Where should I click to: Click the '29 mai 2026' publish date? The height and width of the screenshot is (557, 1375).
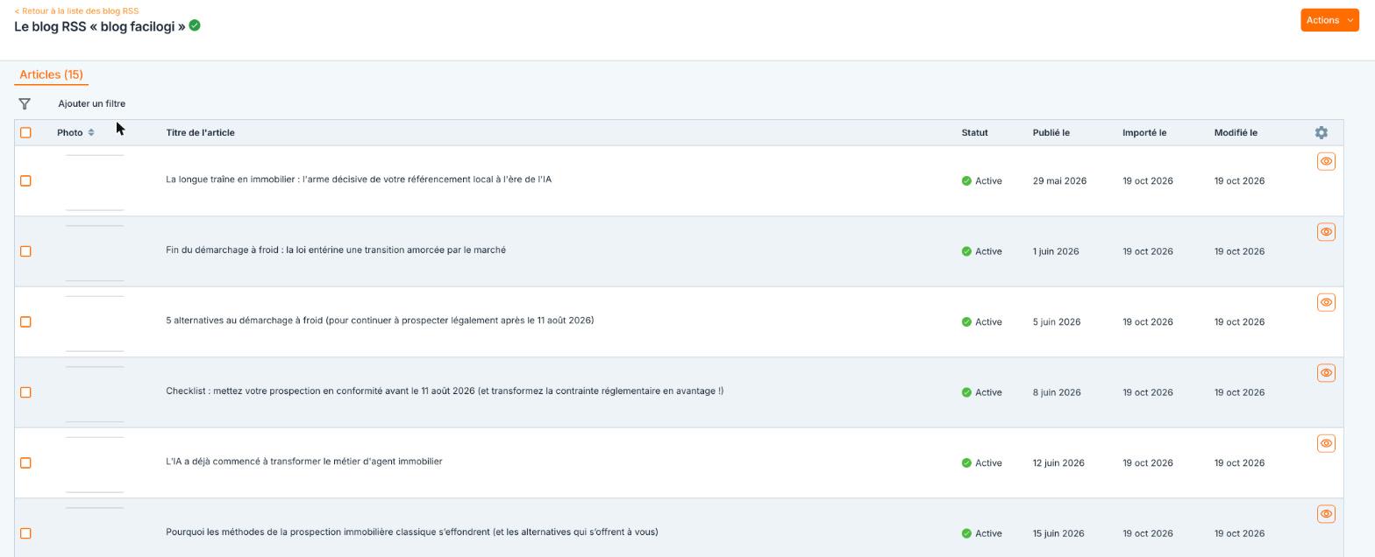tap(1059, 181)
